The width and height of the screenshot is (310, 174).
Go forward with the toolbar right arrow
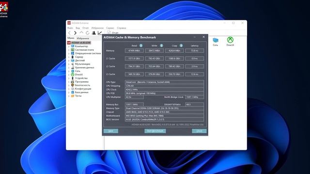point(76,33)
